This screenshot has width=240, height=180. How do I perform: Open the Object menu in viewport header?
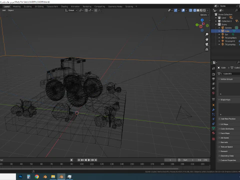coord(11,10)
